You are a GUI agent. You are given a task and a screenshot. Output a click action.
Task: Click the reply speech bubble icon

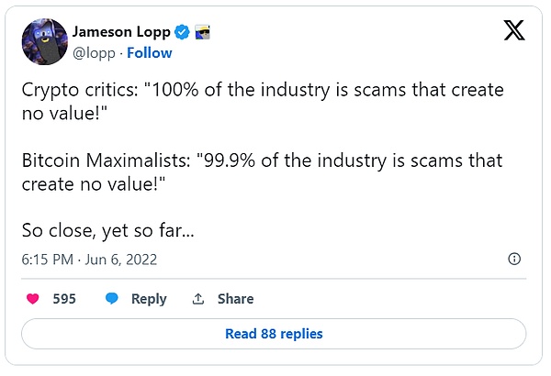tap(113, 299)
